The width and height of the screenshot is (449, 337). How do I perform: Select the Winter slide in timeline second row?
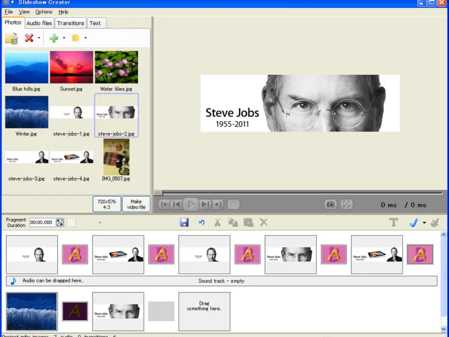click(32, 312)
